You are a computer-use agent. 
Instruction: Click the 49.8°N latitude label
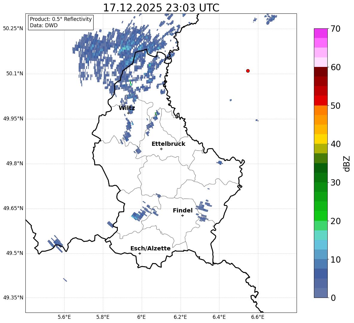15,163
